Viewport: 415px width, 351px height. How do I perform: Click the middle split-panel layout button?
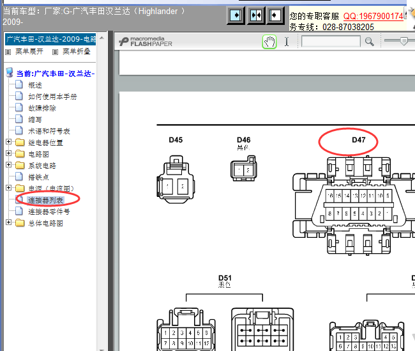click(x=255, y=15)
